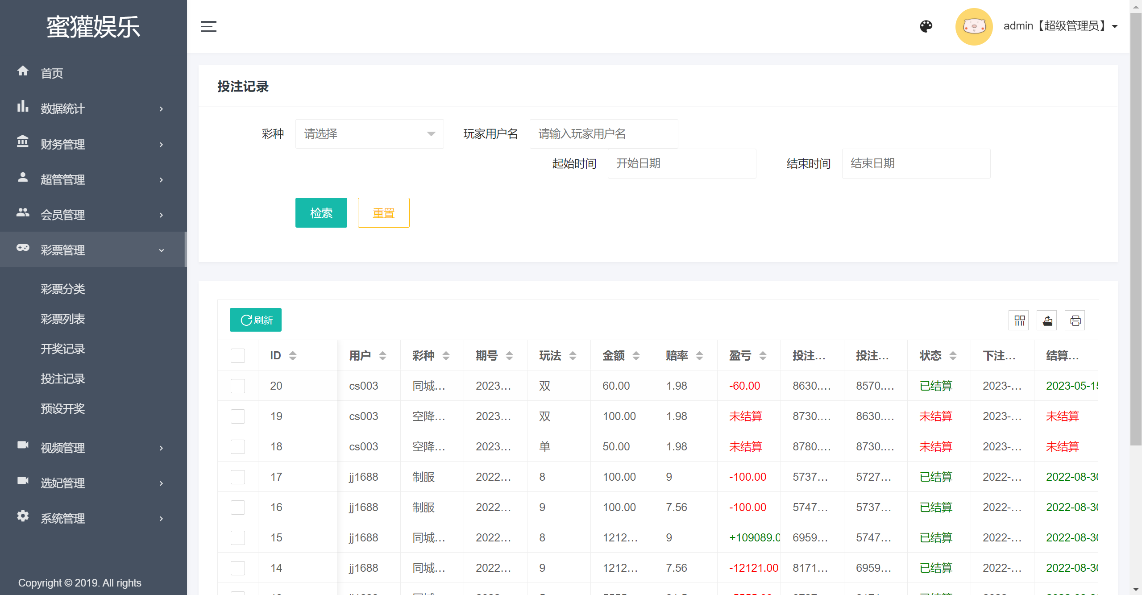Select 开奖记录 in the sidebar menu
Viewport: 1142px width, 595px height.
click(62, 349)
